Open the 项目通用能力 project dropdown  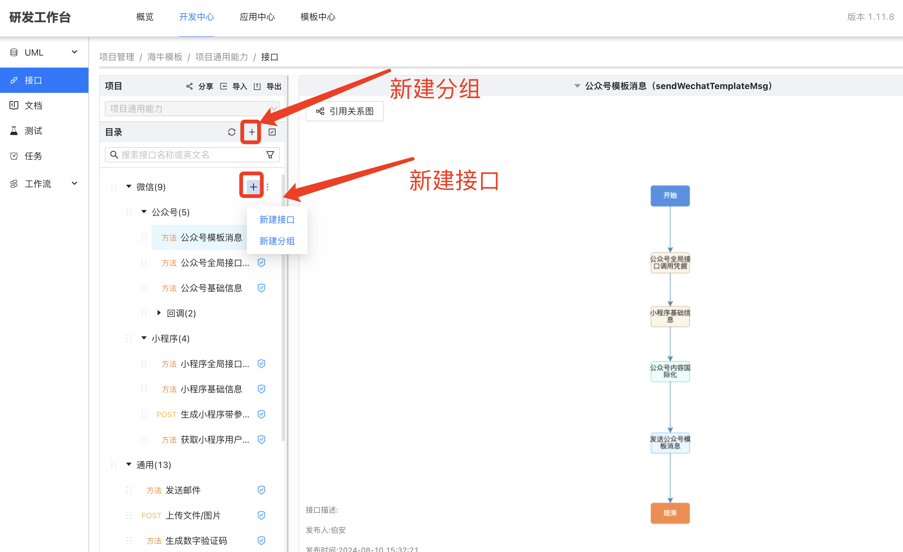tap(192, 109)
